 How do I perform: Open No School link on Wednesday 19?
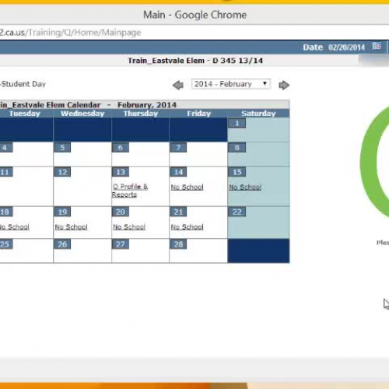coord(71,227)
